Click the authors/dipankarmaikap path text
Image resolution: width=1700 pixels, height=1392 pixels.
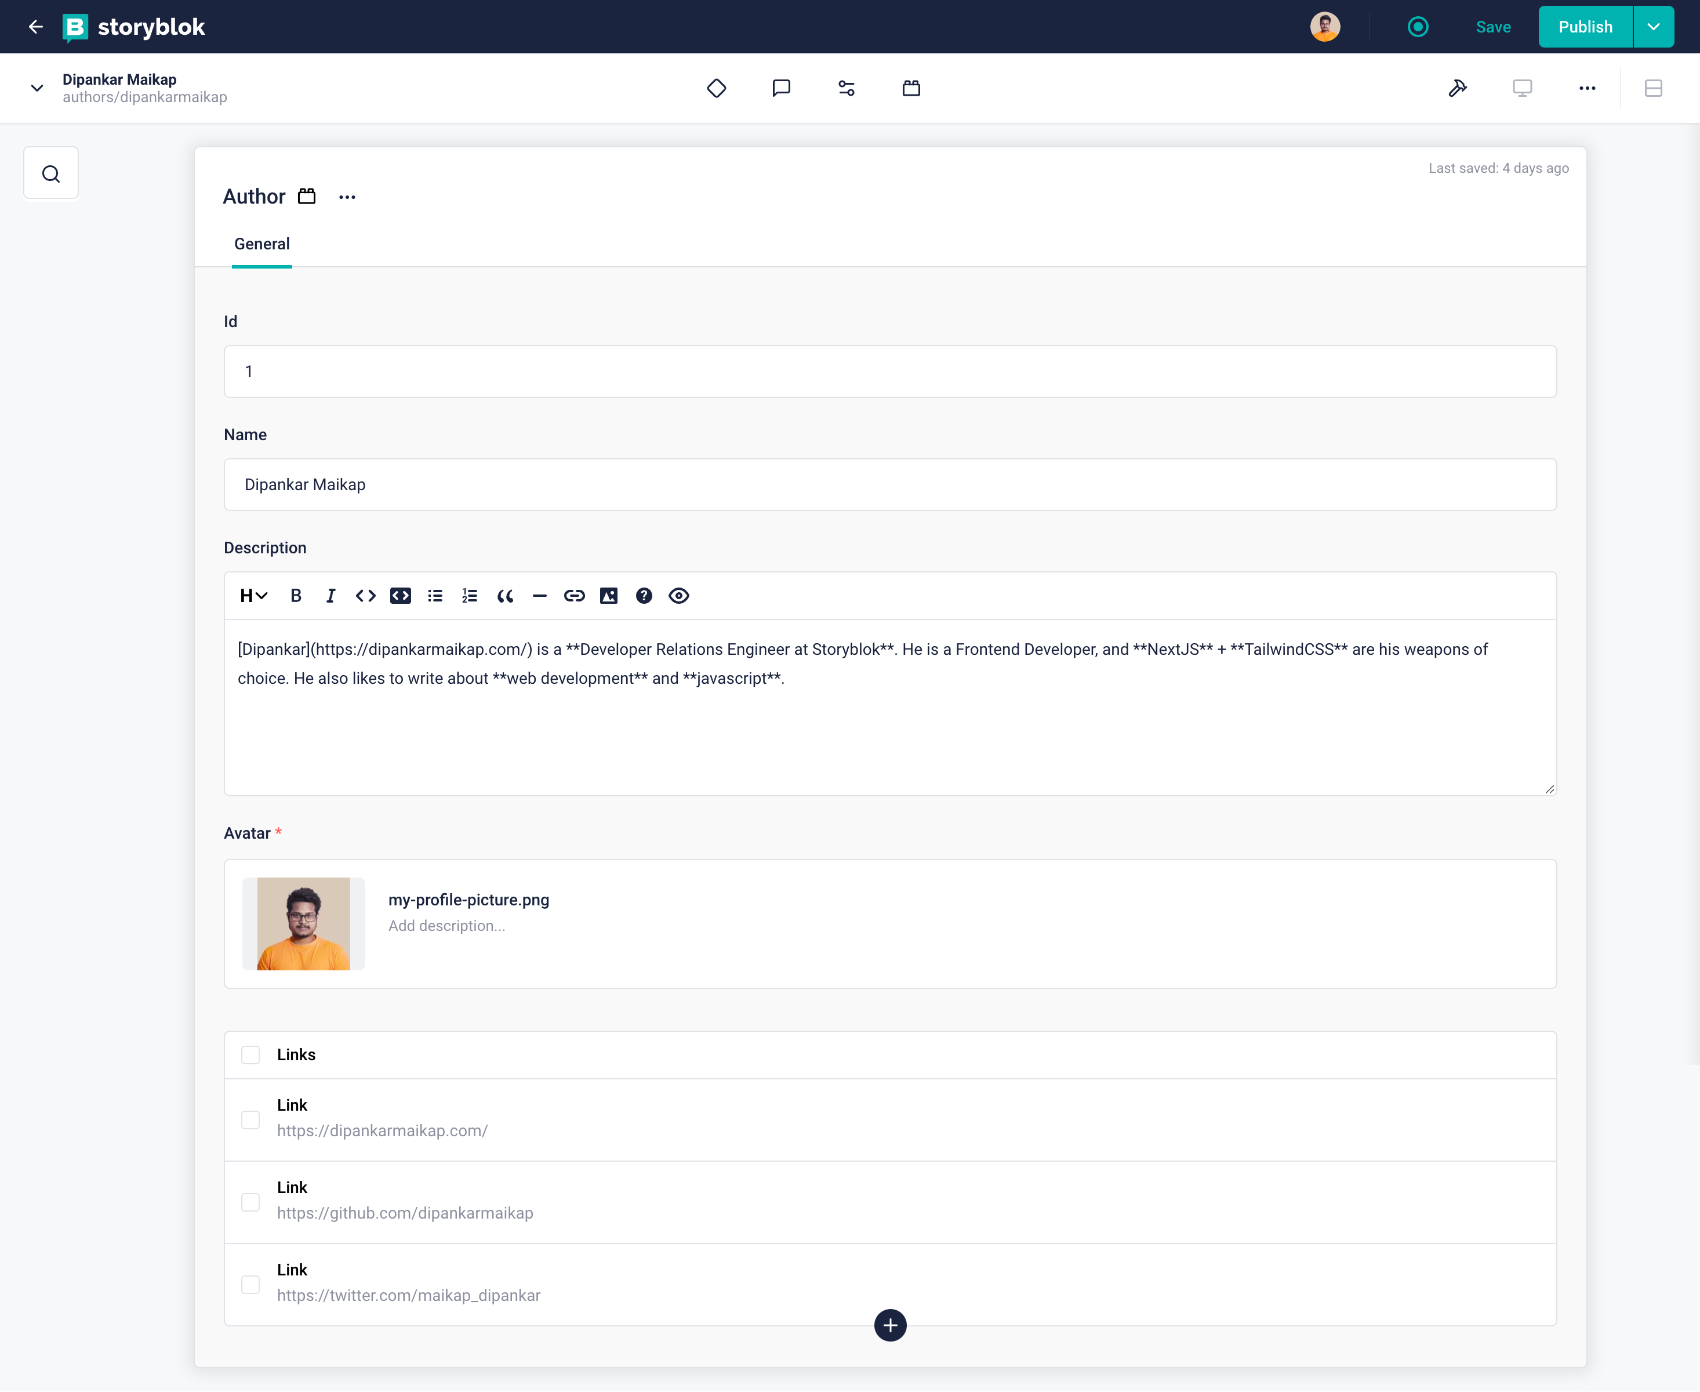145,97
